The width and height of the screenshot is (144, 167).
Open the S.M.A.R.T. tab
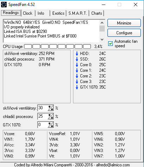click(78, 13)
